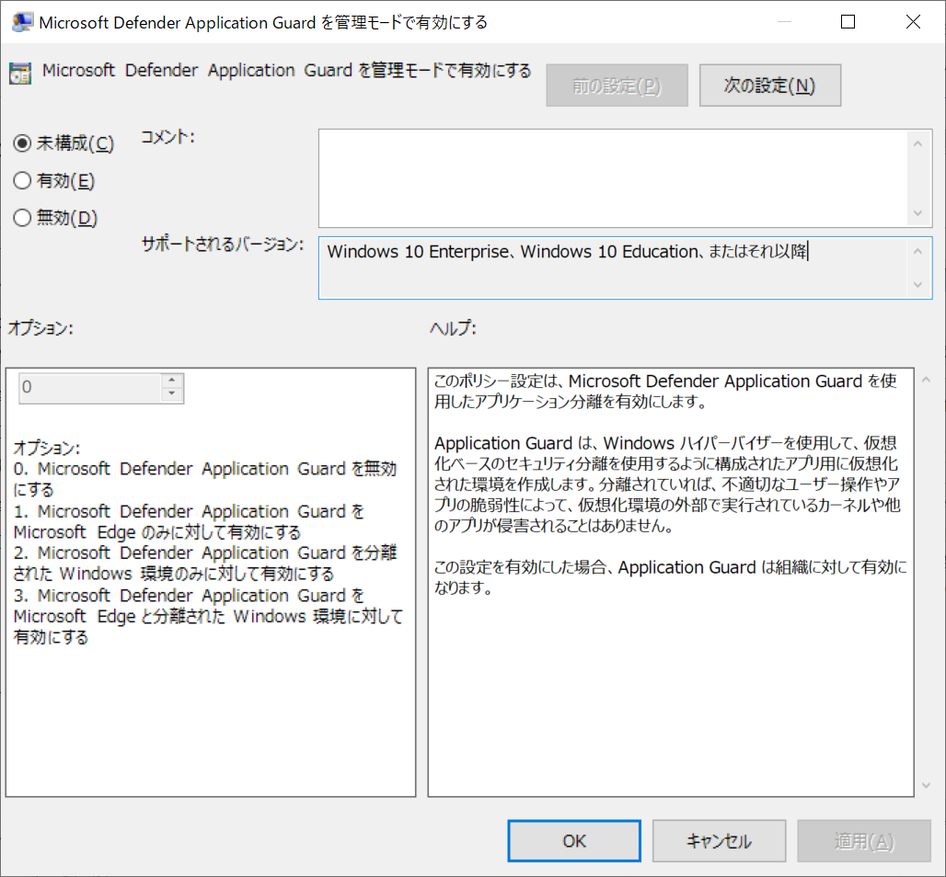Click the サポートされるバージョン: label
The height and width of the screenshot is (877, 946).
(x=222, y=245)
